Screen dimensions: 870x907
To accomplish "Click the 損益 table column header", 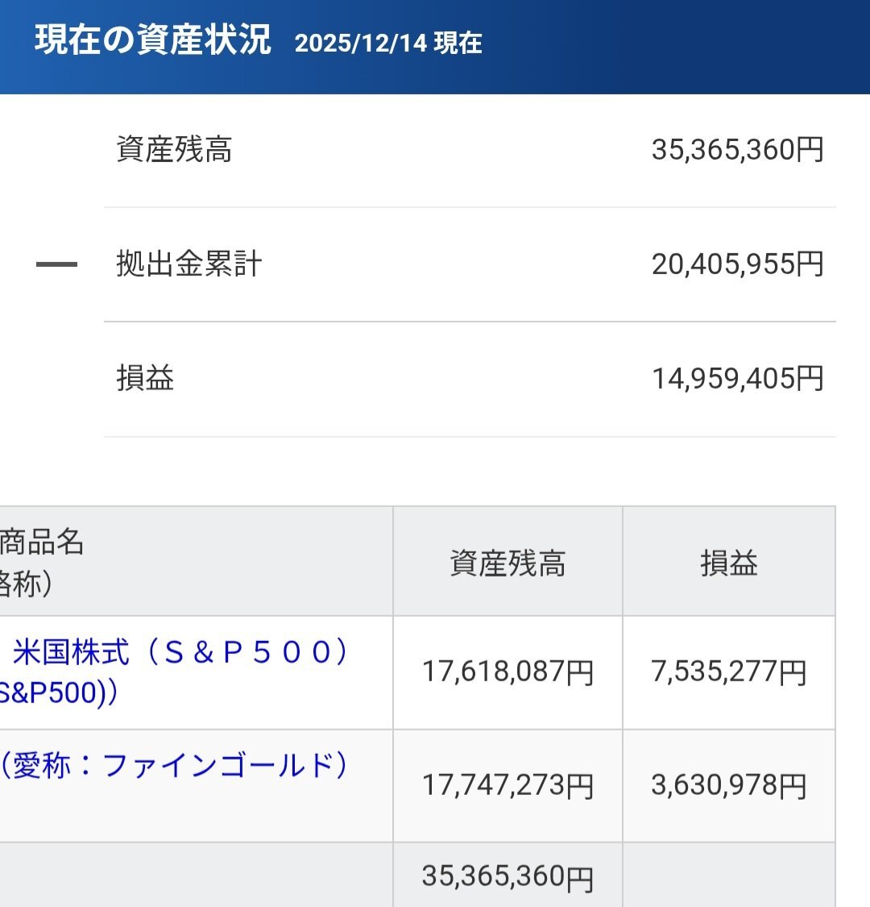I will (729, 564).
